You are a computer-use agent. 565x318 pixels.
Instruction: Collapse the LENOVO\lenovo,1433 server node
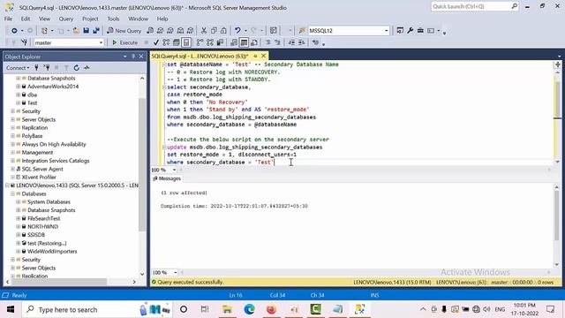tap(7, 185)
